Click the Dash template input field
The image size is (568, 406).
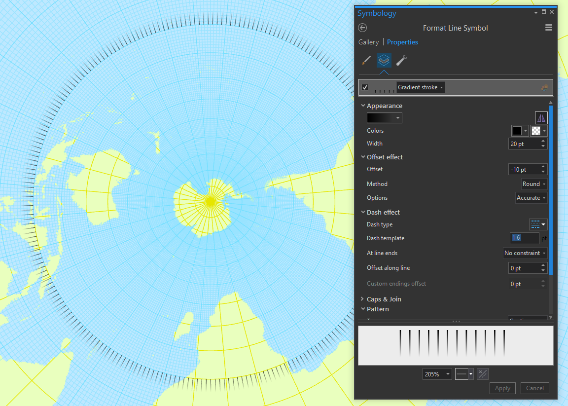(525, 238)
